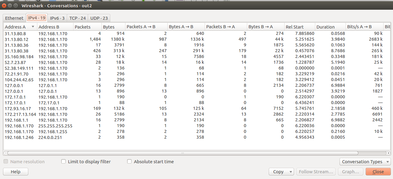Minimize the Conversations window from the title bar
The height and width of the screenshot is (179, 393).
click(x=10, y=5)
